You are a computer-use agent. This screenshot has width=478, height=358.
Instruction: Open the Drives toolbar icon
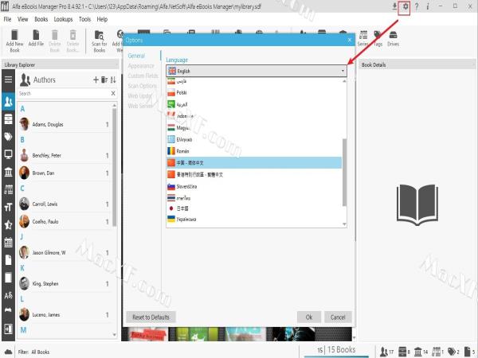[x=394, y=39]
